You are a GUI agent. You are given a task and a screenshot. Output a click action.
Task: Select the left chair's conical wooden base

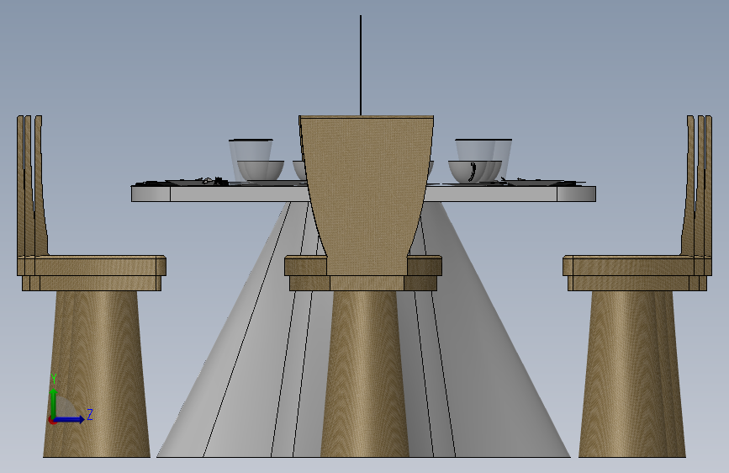(x=97, y=374)
